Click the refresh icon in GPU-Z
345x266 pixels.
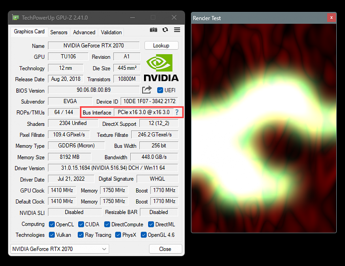click(165, 30)
